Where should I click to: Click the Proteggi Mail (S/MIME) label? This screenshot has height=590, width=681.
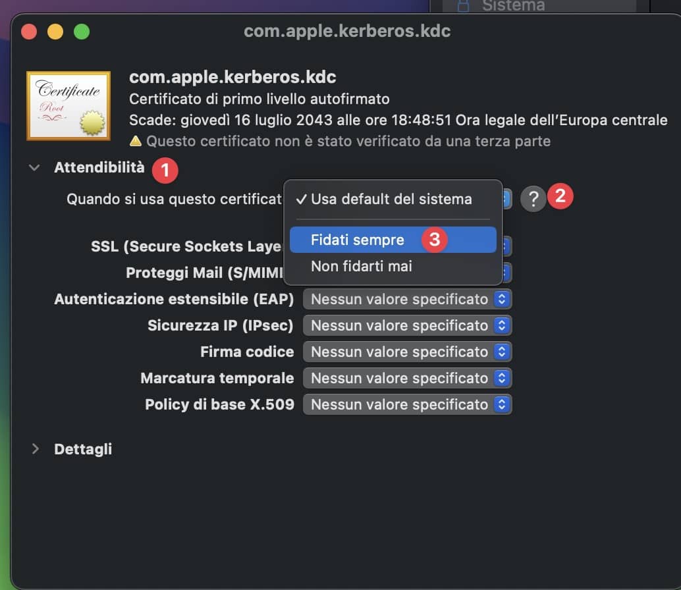(205, 273)
